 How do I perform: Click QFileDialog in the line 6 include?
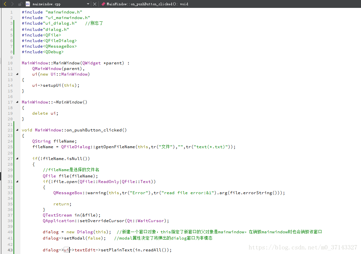click(60, 41)
